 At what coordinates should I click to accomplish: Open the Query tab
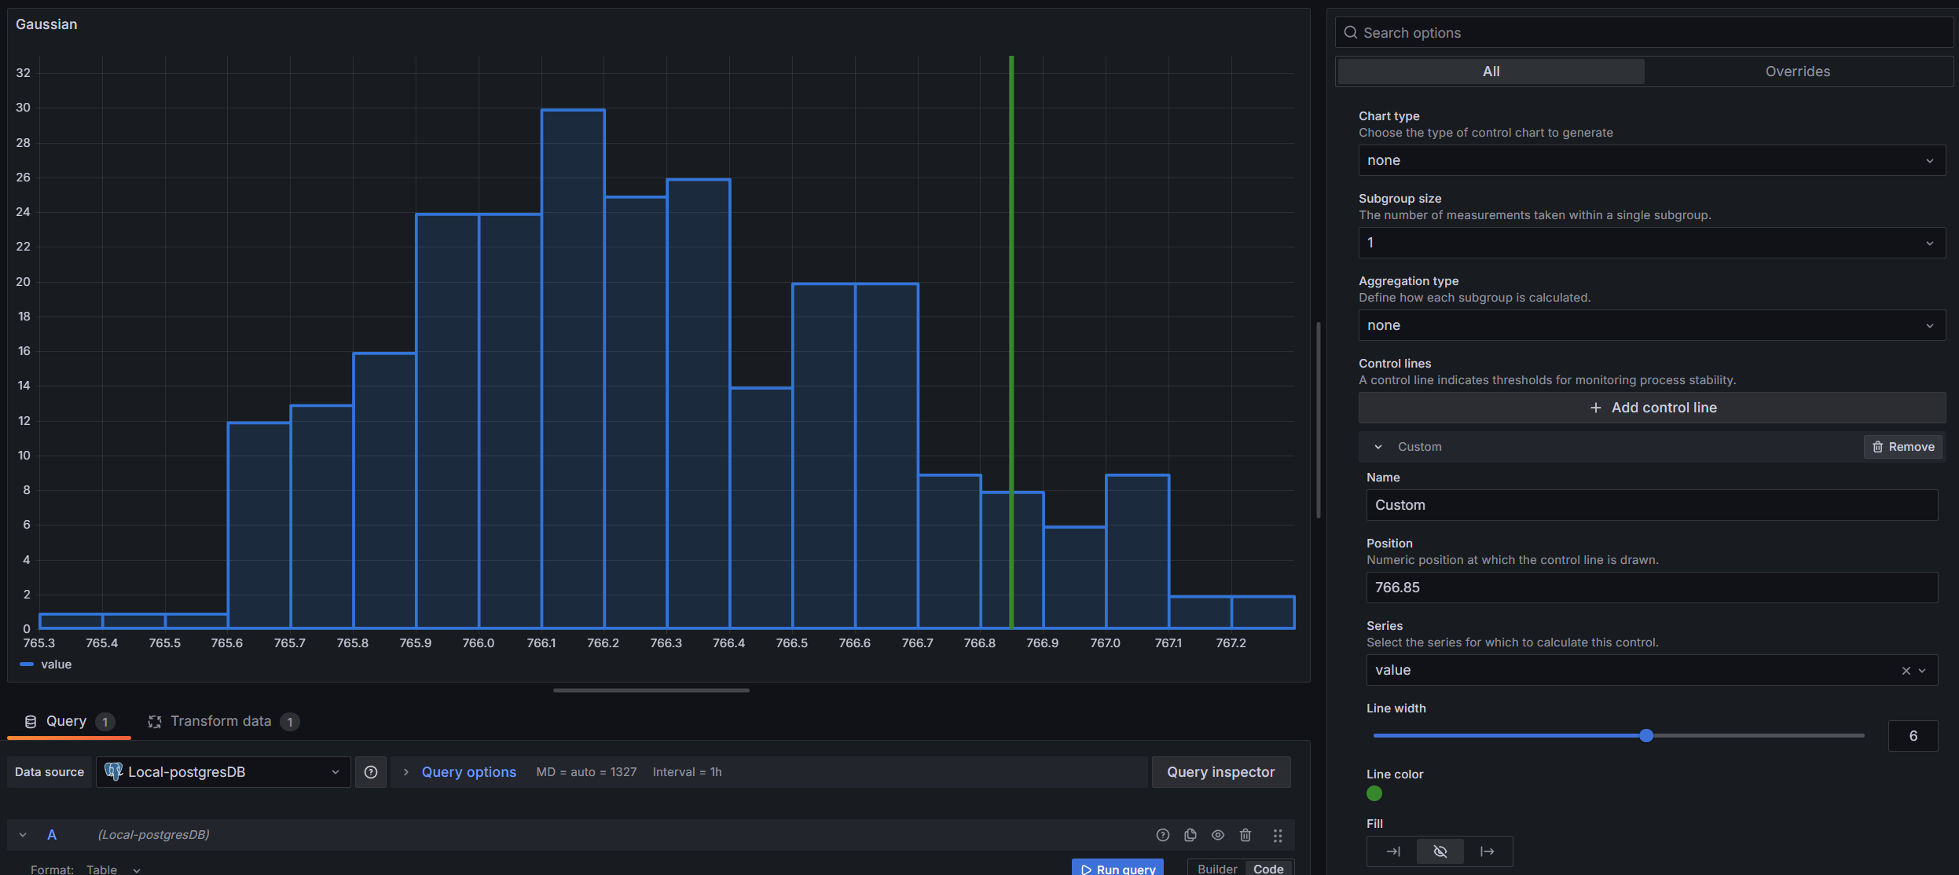click(x=69, y=721)
